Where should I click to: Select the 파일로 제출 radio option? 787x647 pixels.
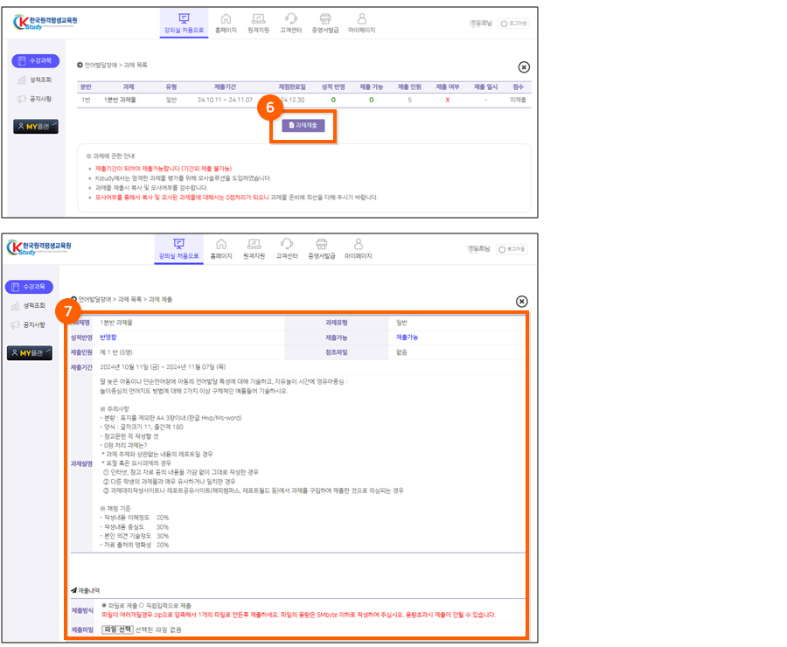(x=105, y=605)
